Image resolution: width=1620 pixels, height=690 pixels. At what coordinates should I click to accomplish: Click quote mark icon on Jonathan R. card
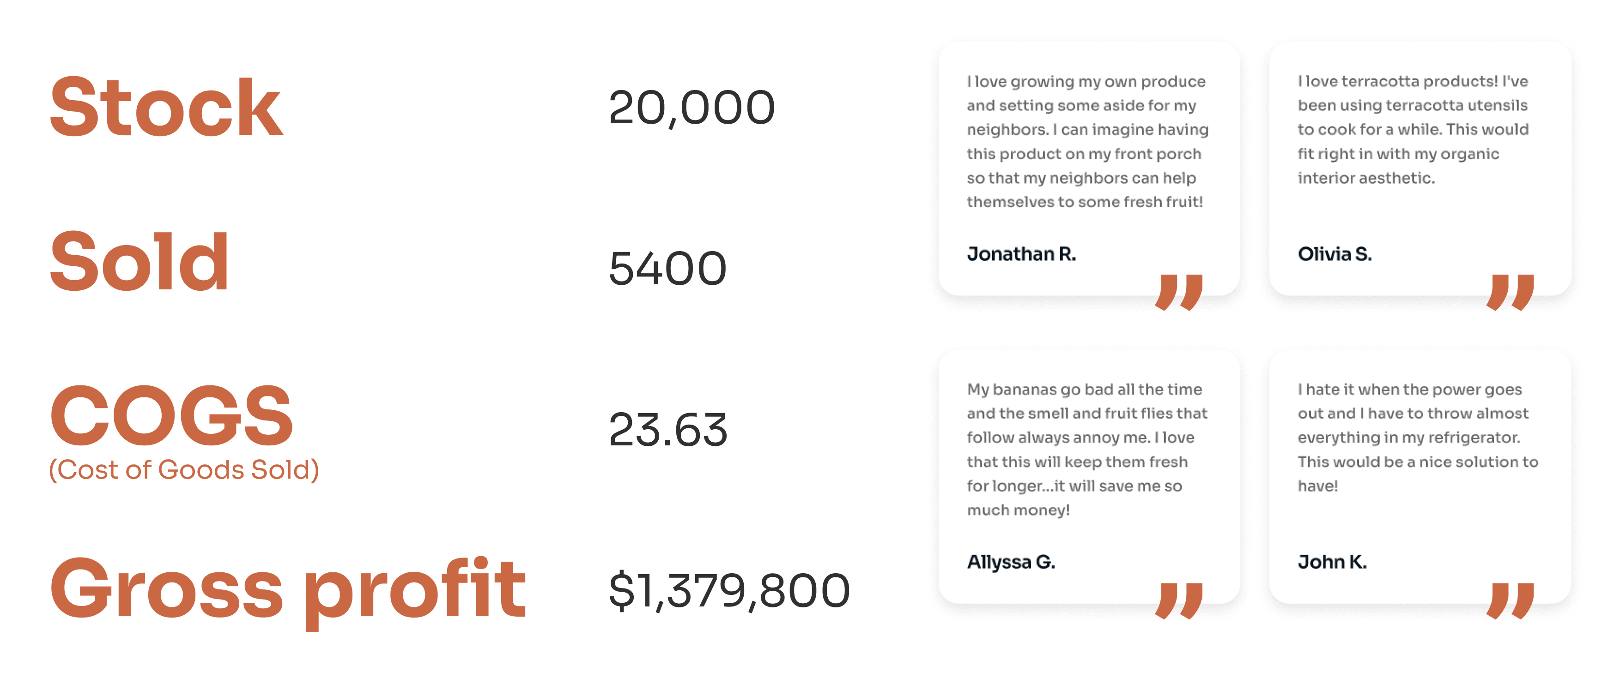1178,292
